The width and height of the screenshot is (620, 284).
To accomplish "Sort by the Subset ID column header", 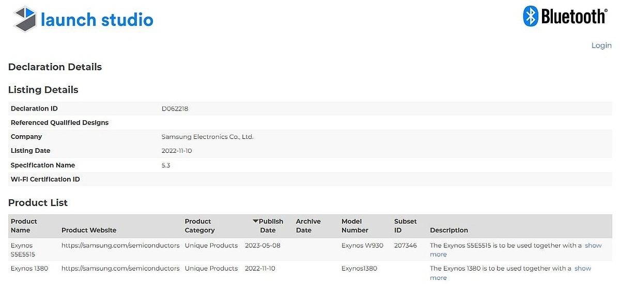I will 405,226.
